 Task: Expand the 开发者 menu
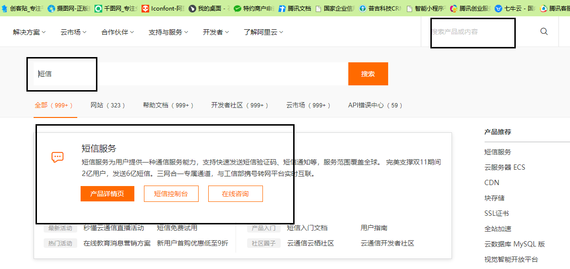[x=216, y=32]
